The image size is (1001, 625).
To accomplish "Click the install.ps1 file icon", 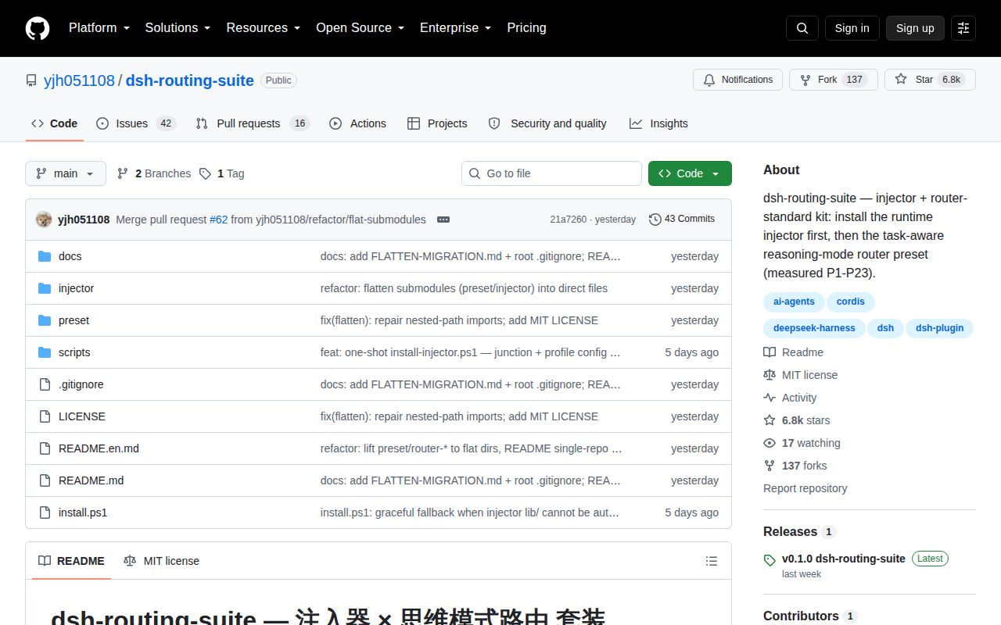I will pyautogui.click(x=45, y=512).
